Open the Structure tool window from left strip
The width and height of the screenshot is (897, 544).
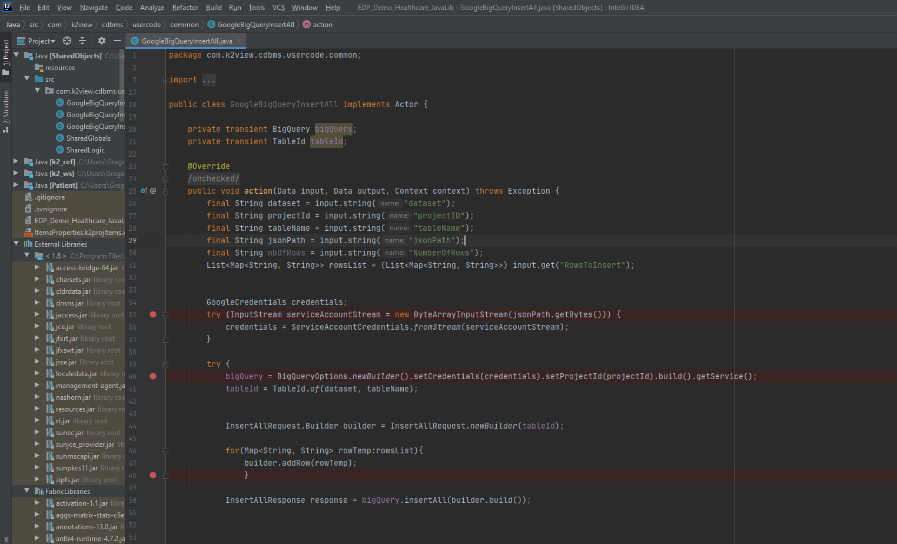point(6,111)
